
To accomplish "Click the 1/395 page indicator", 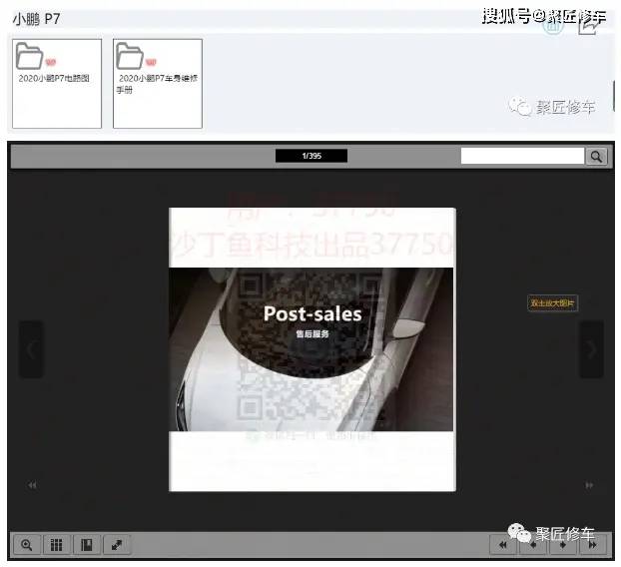I will click(311, 156).
